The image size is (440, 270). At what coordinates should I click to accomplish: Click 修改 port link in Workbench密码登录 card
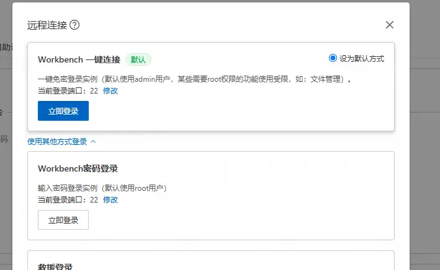(x=110, y=199)
